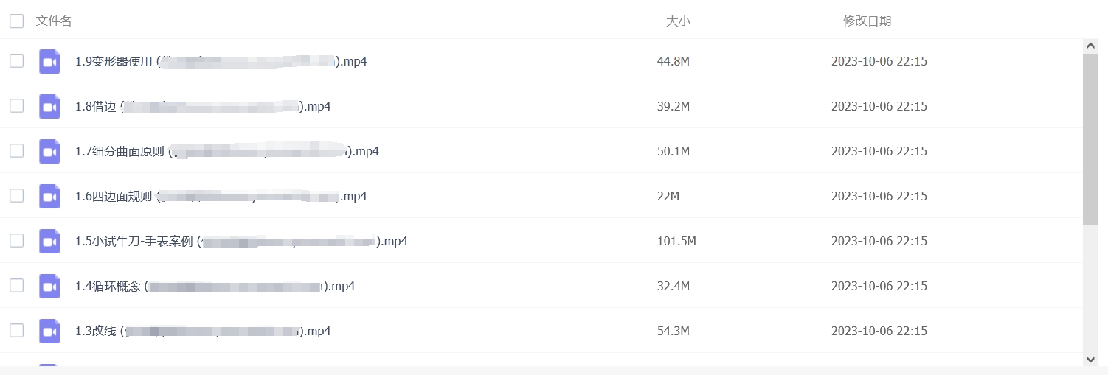Sort list by 文件名 column header
Viewport: 1108px width, 375px height.
(x=54, y=21)
